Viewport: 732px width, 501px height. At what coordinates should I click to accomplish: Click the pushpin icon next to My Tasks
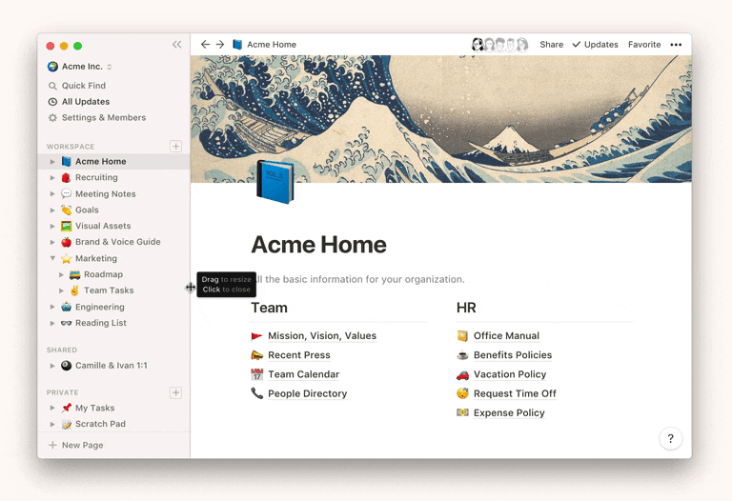coord(67,408)
